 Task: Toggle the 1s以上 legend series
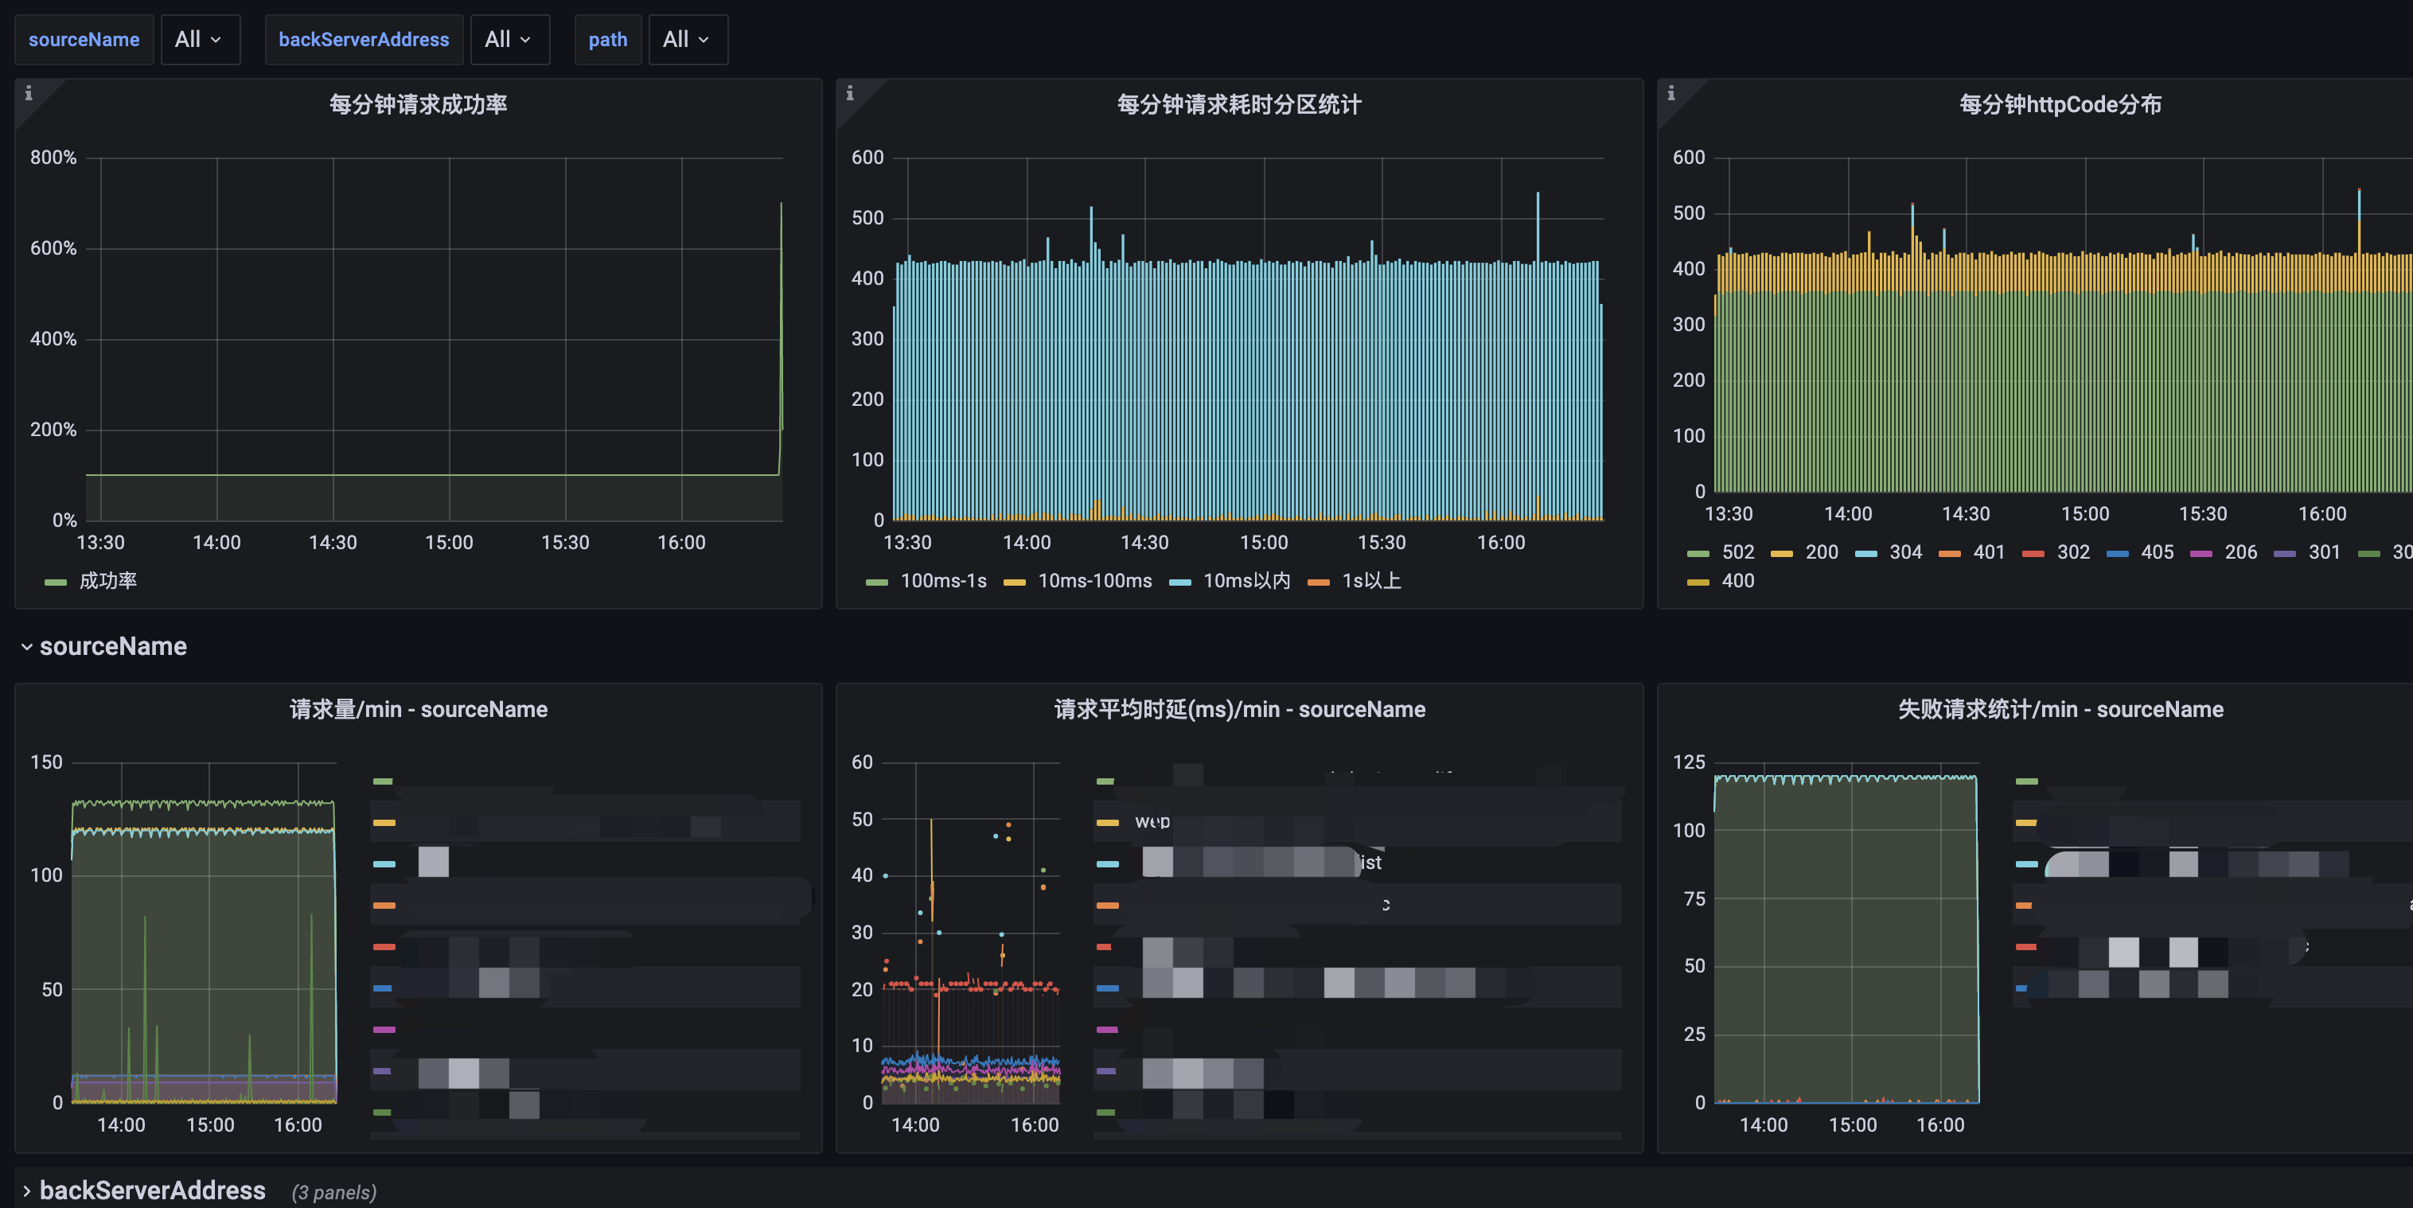tap(1355, 581)
